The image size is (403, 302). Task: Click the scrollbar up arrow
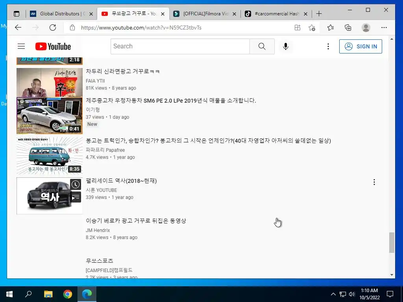tap(392, 39)
